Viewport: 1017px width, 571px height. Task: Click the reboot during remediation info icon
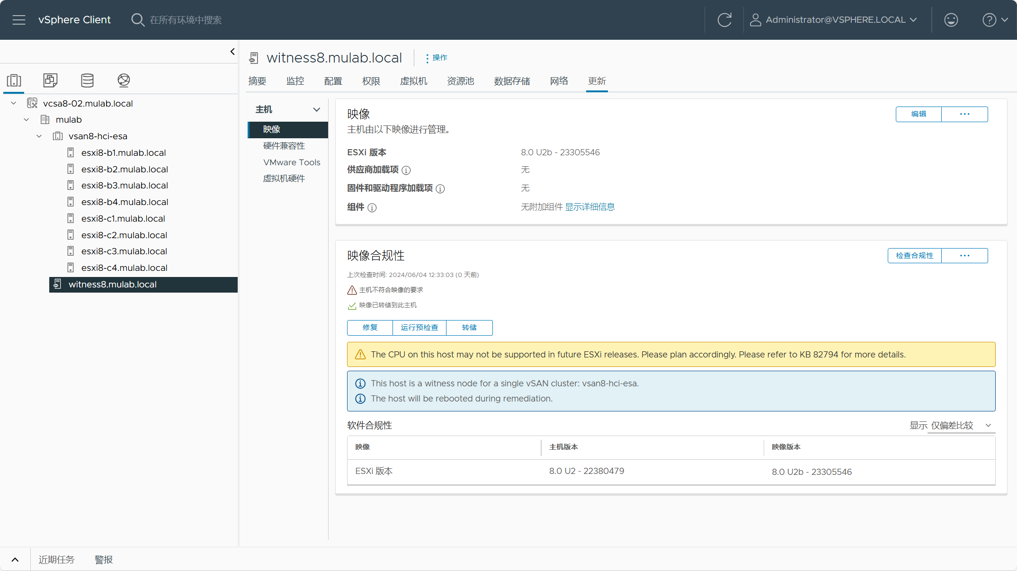[x=360, y=399]
